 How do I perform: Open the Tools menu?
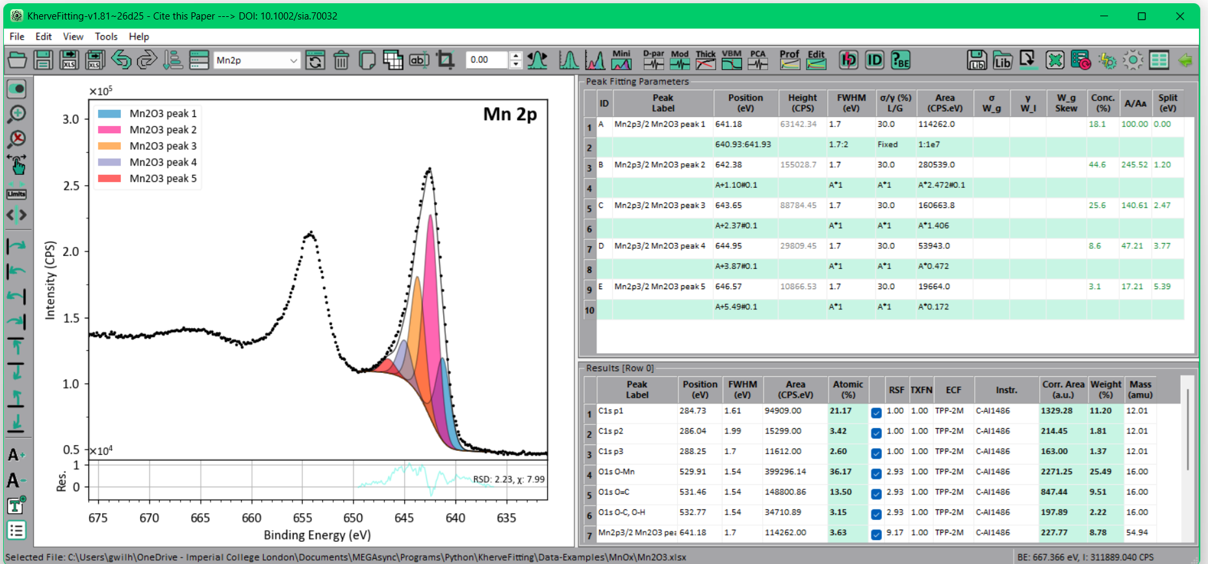coord(106,36)
